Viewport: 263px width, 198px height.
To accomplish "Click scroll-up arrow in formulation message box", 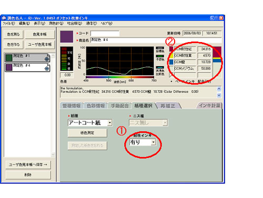I will tap(219, 89).
